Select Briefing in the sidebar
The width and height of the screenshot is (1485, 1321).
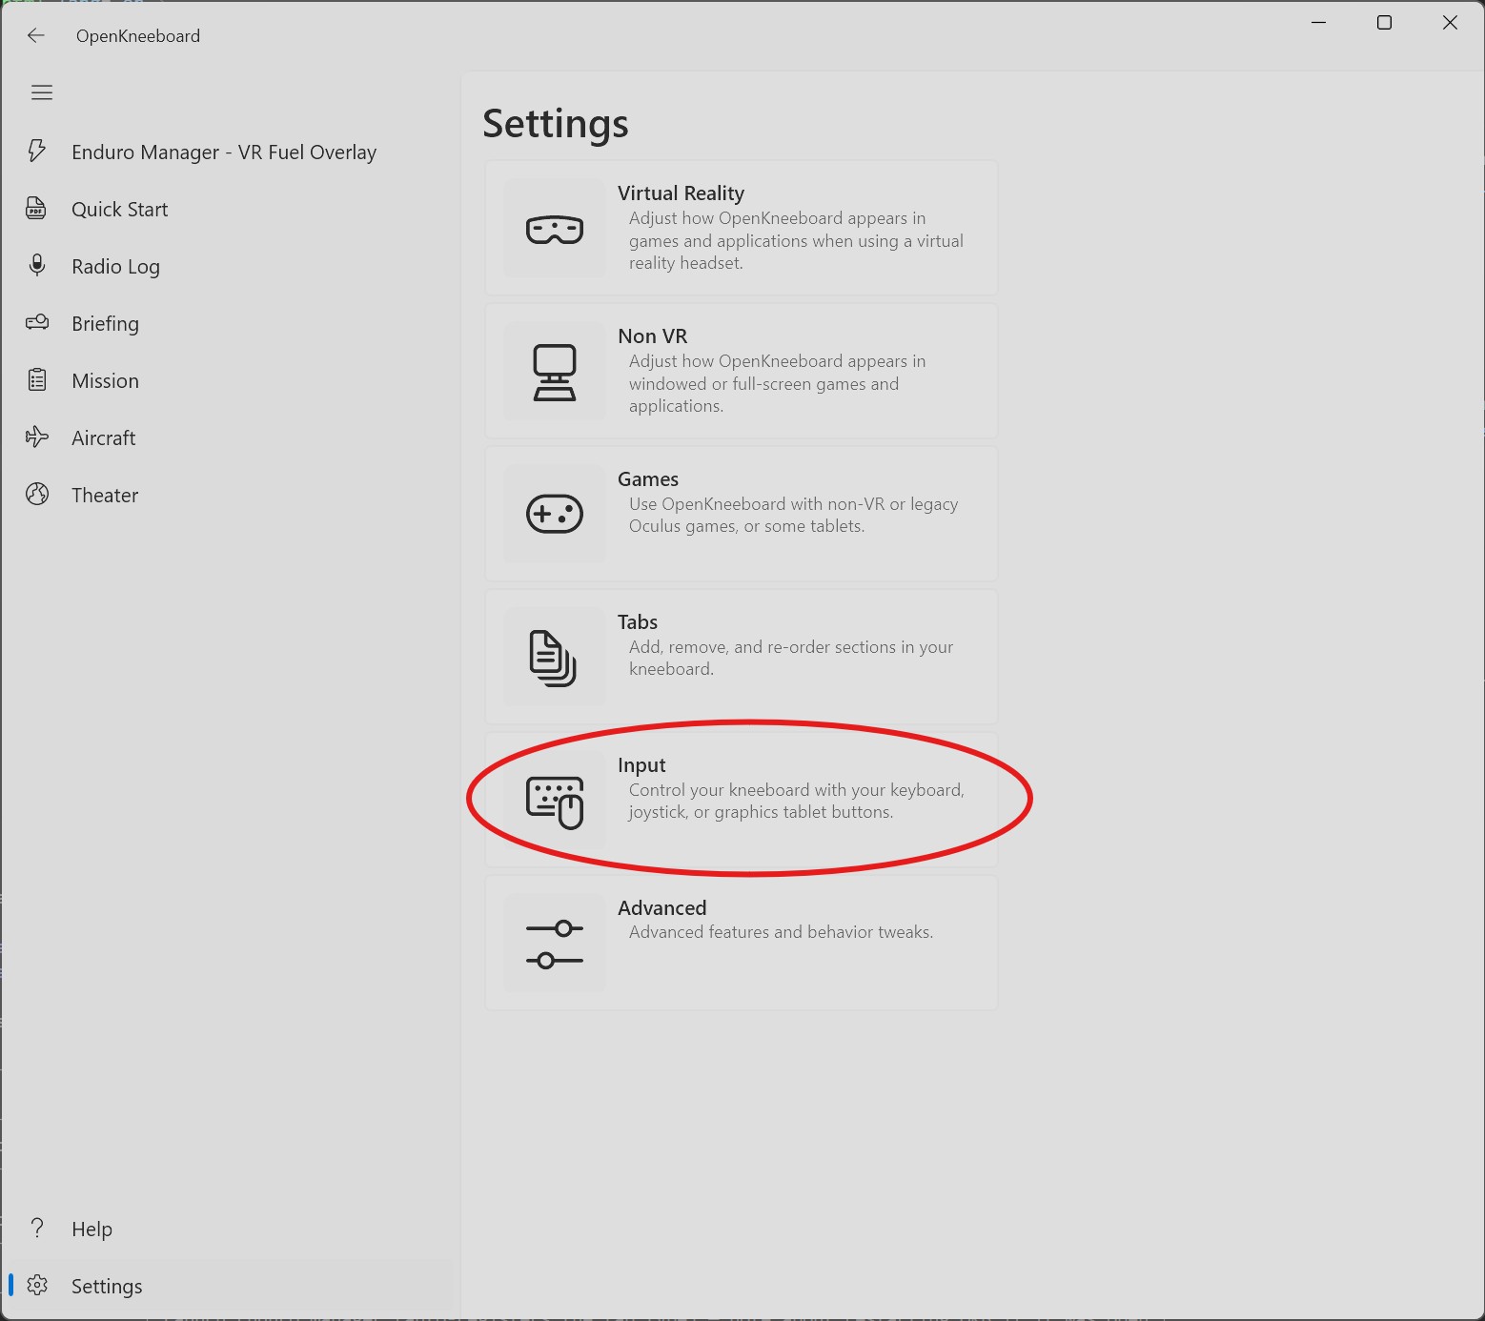pos(105,324)
